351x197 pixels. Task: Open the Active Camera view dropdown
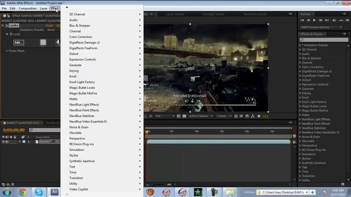(201, 116)
